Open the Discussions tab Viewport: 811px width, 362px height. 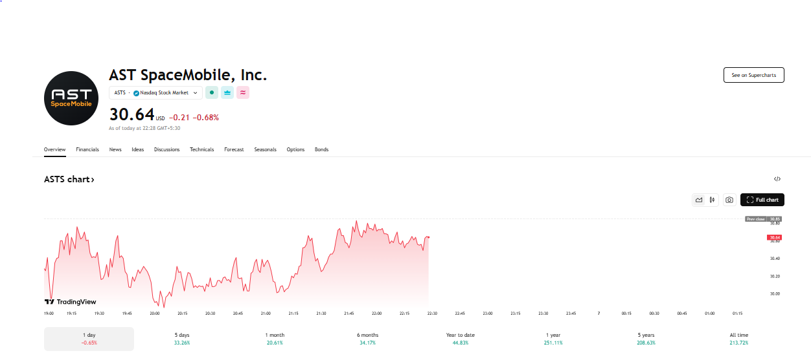click(167, 149)
